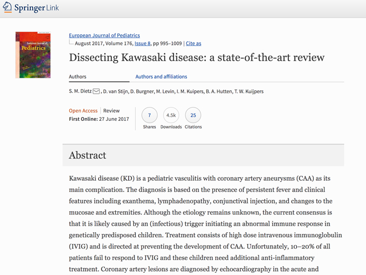Screen dimensions: 366x275
Task: Click the Shares label
Action: 149,127
